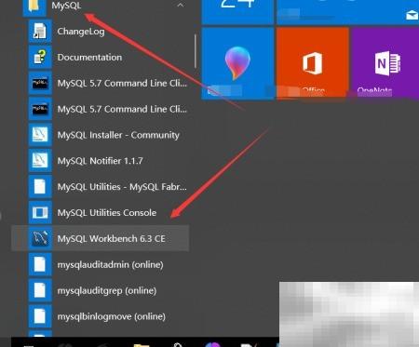Open mysqlauditgrep (online) file icon
This screenshot has height=347, width=419.
click(x=40, y=290)
